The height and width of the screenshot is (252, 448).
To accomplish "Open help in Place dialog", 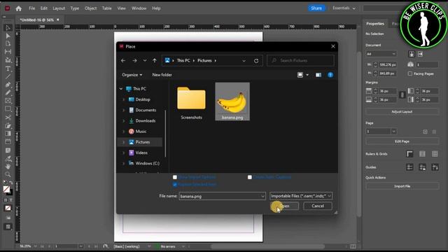I will 330,75.
